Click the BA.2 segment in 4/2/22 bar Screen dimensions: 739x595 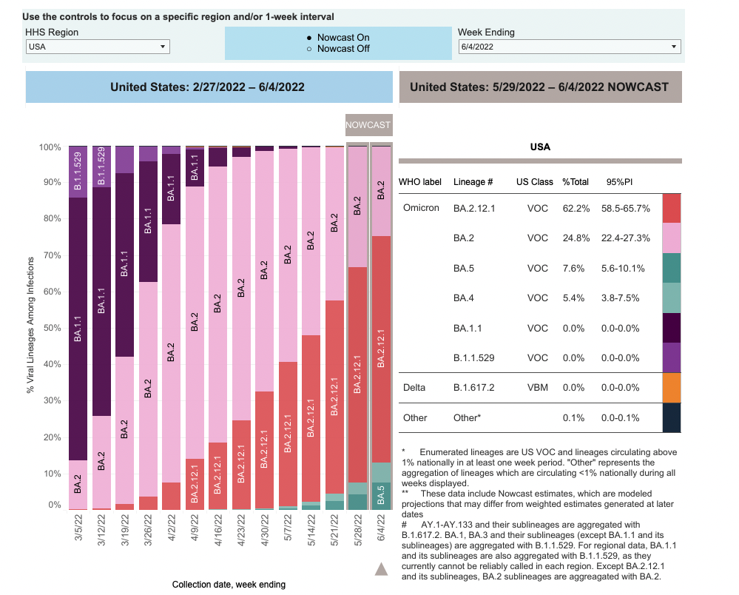coord(171,352)
